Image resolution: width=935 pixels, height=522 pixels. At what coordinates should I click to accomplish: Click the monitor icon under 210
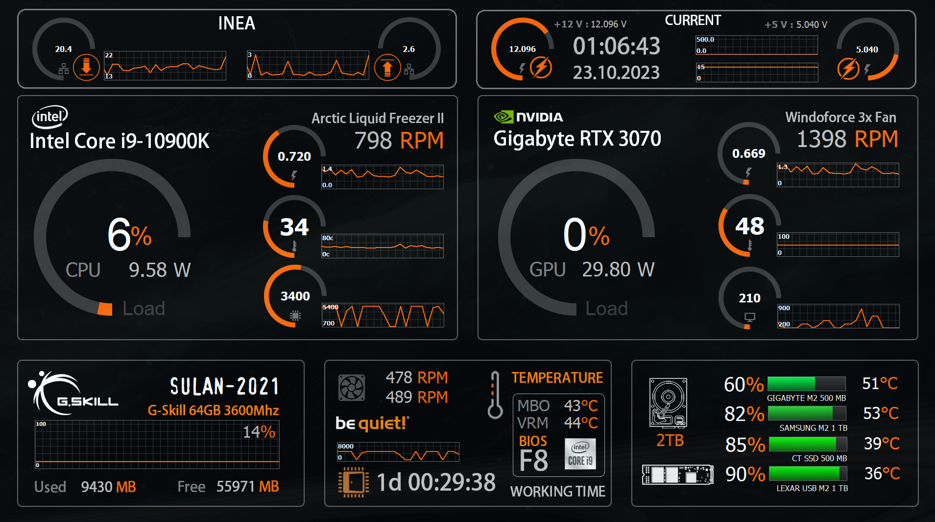pos(750,318)
